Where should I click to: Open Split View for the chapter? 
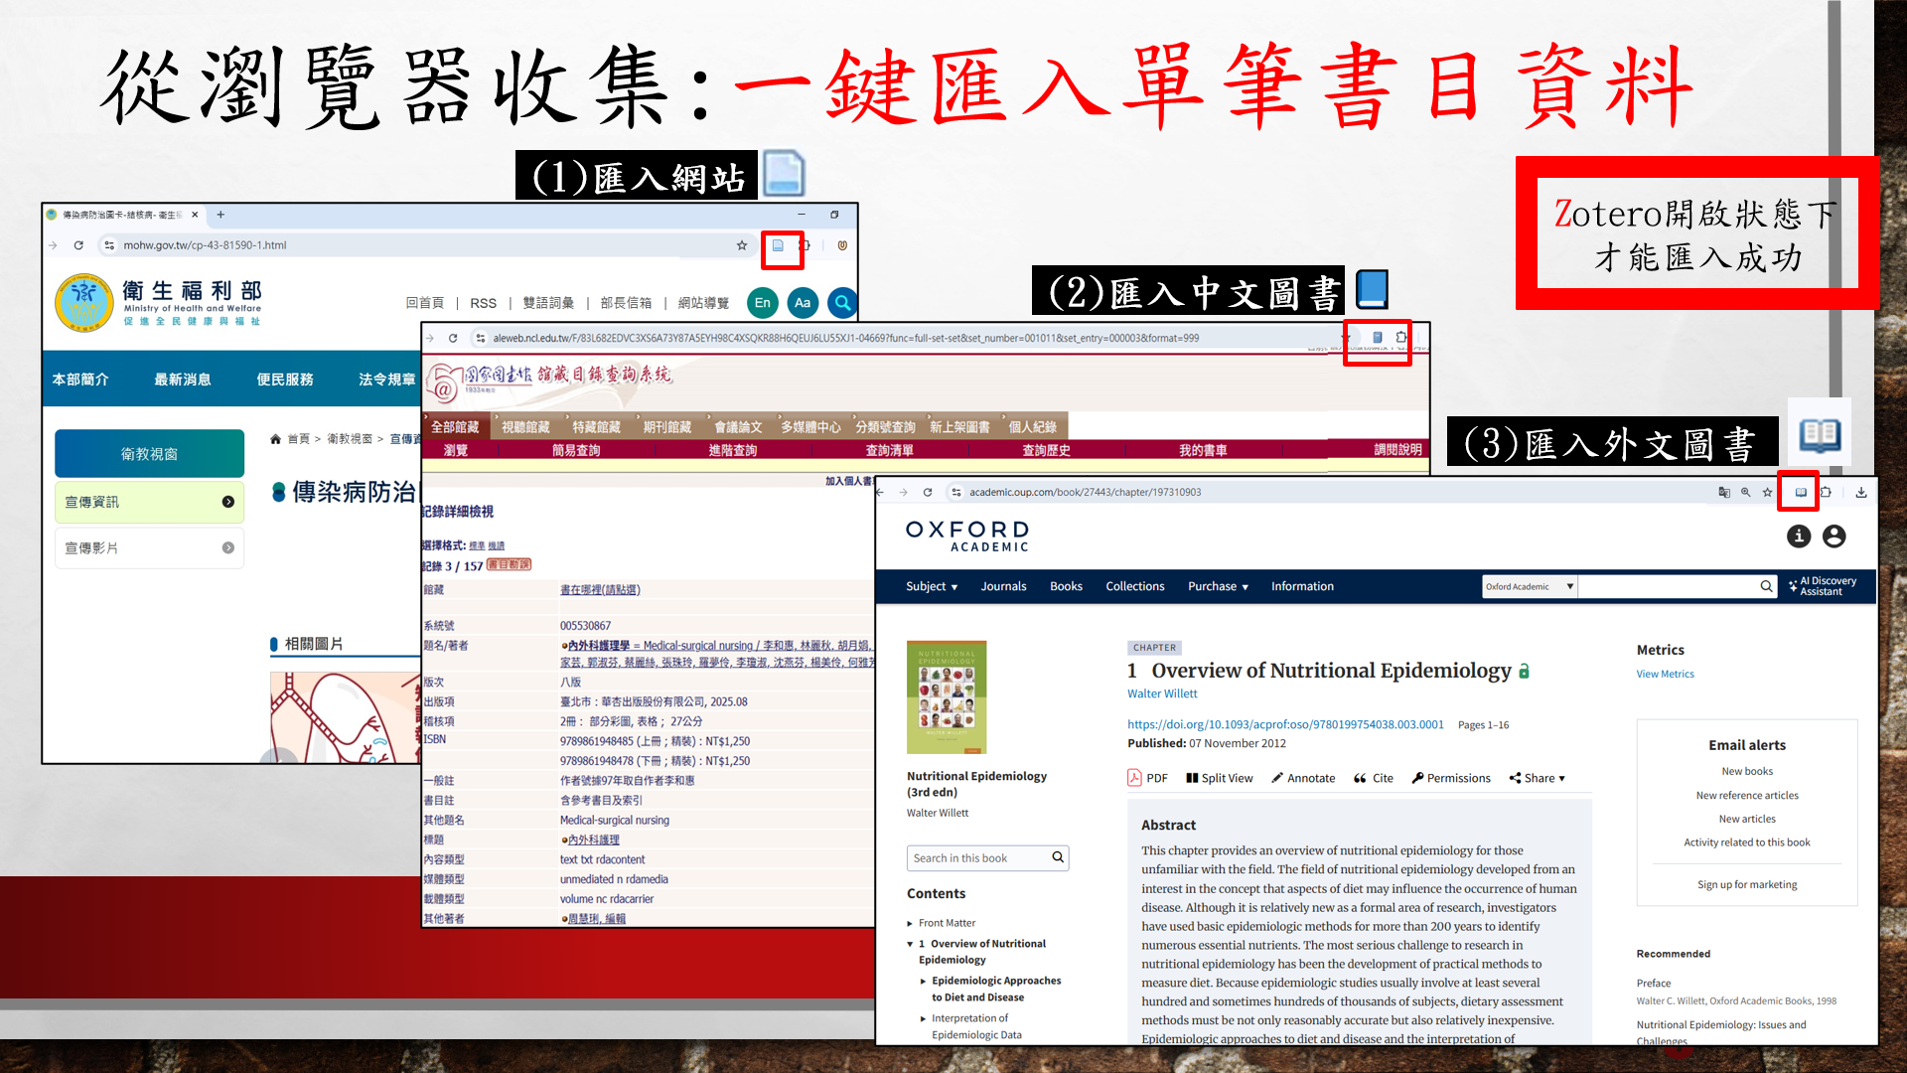coord(1220,778)
